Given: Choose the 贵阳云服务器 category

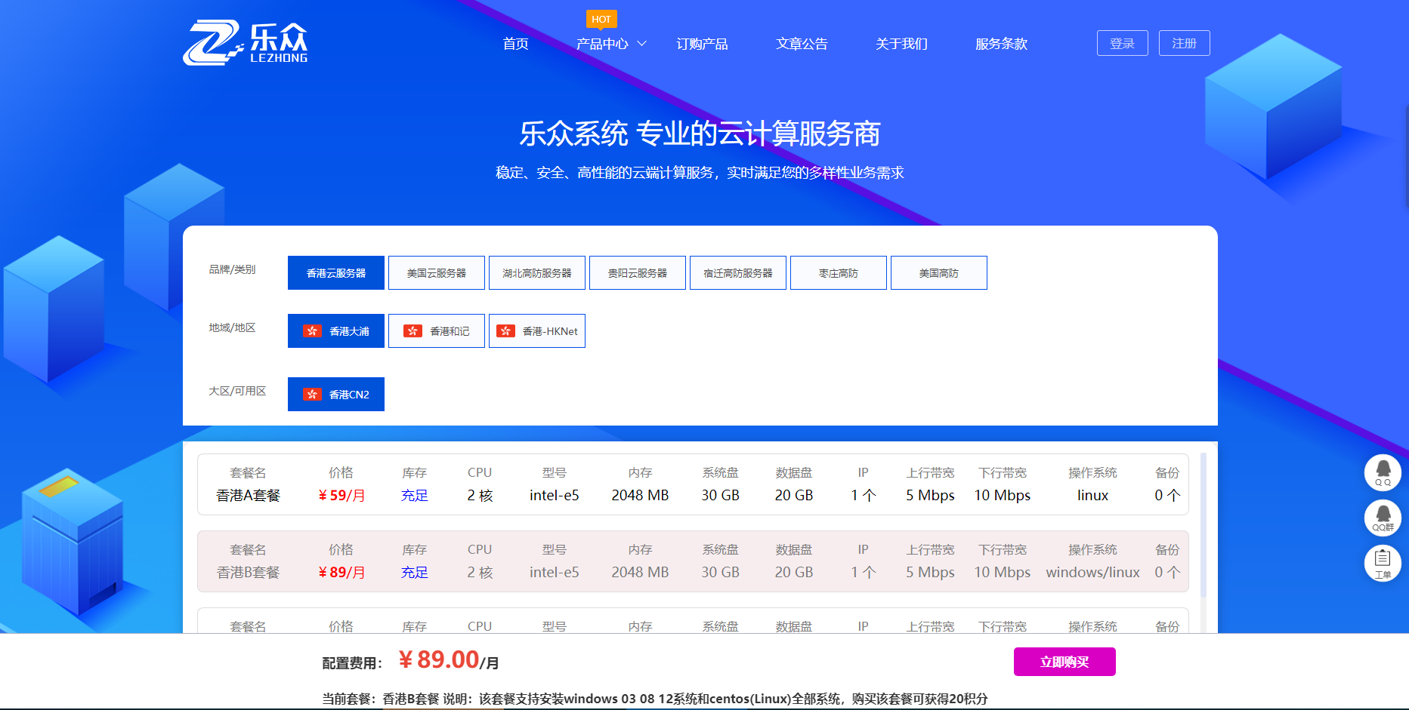Looking at the screenshot, I should point(638,273).
